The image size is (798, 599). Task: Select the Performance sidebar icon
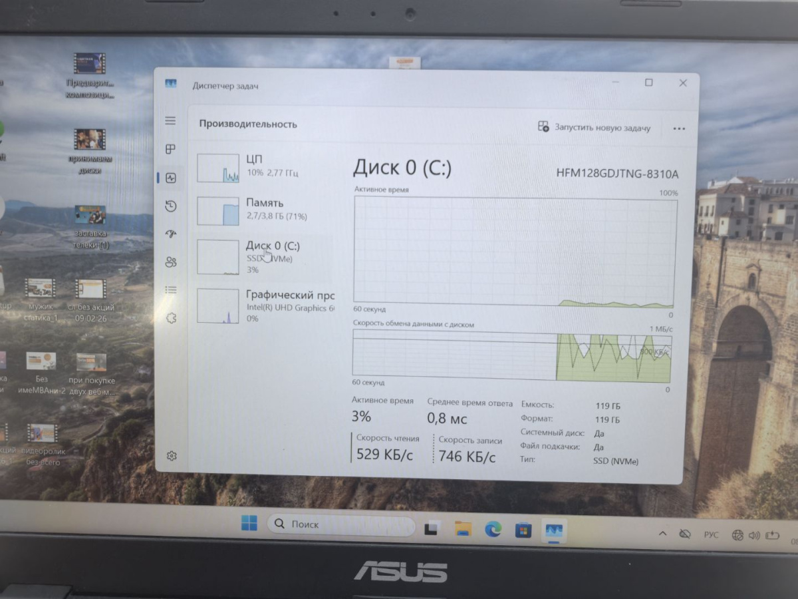tap(171, 177)
